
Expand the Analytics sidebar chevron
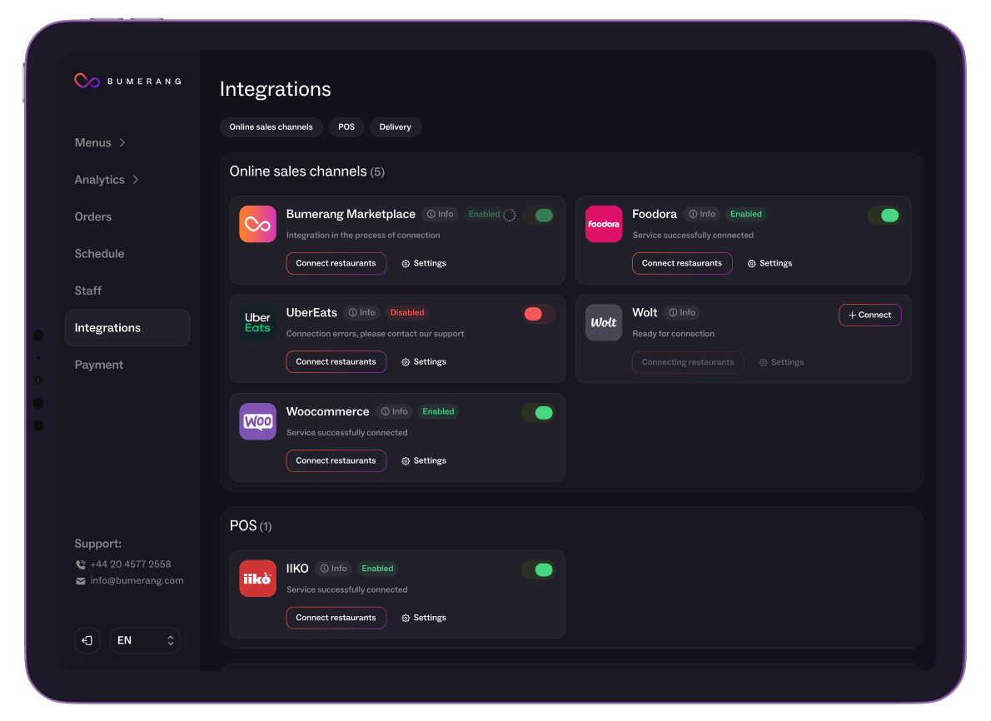tap(135, 180)
